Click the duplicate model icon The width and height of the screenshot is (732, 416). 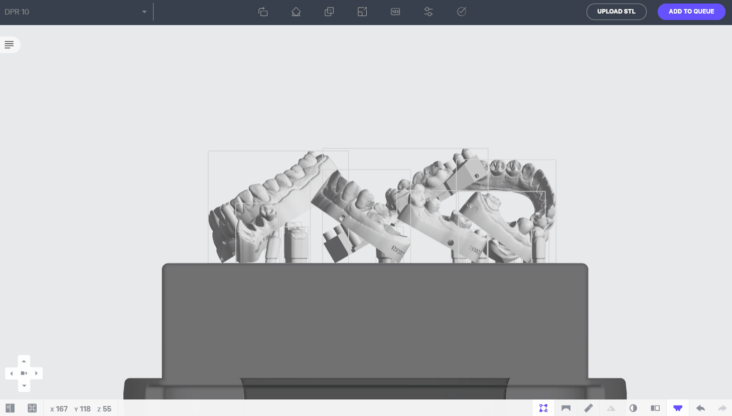pos(329,12)
